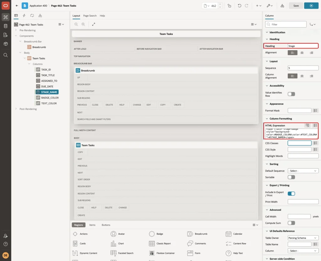Viewport: 321px width, 261px height.
Task: Open the user account DE avatar
Action: click(6, 255)
